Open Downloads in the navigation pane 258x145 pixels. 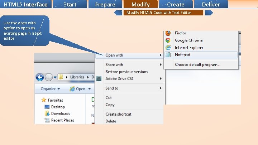point(61,113)
